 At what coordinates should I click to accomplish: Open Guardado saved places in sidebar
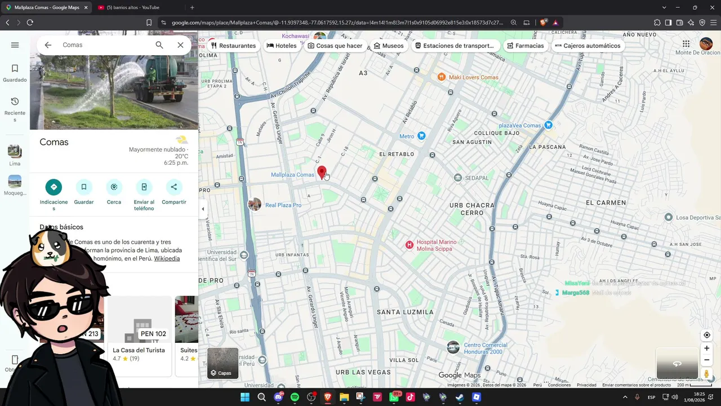click(x=15, y=73)
